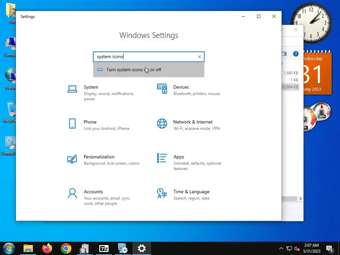
Task: Open the Start menu orb
Action: pyautogui.click(x=9, y=248)
